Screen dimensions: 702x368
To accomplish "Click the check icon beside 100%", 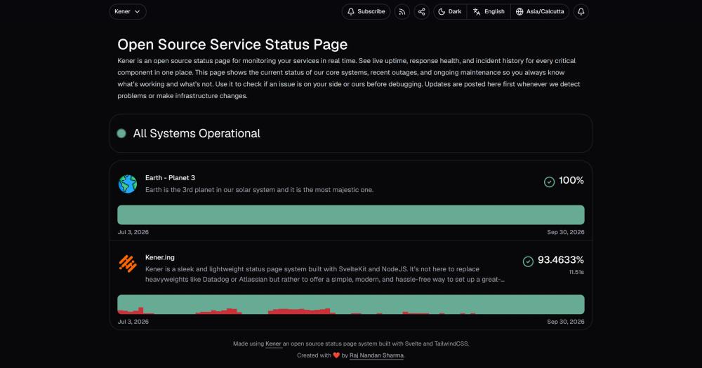I will pyautogui.click(x=549, y=182).
